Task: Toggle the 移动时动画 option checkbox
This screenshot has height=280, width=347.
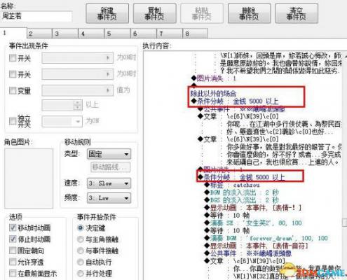Action: coord(13,227)
